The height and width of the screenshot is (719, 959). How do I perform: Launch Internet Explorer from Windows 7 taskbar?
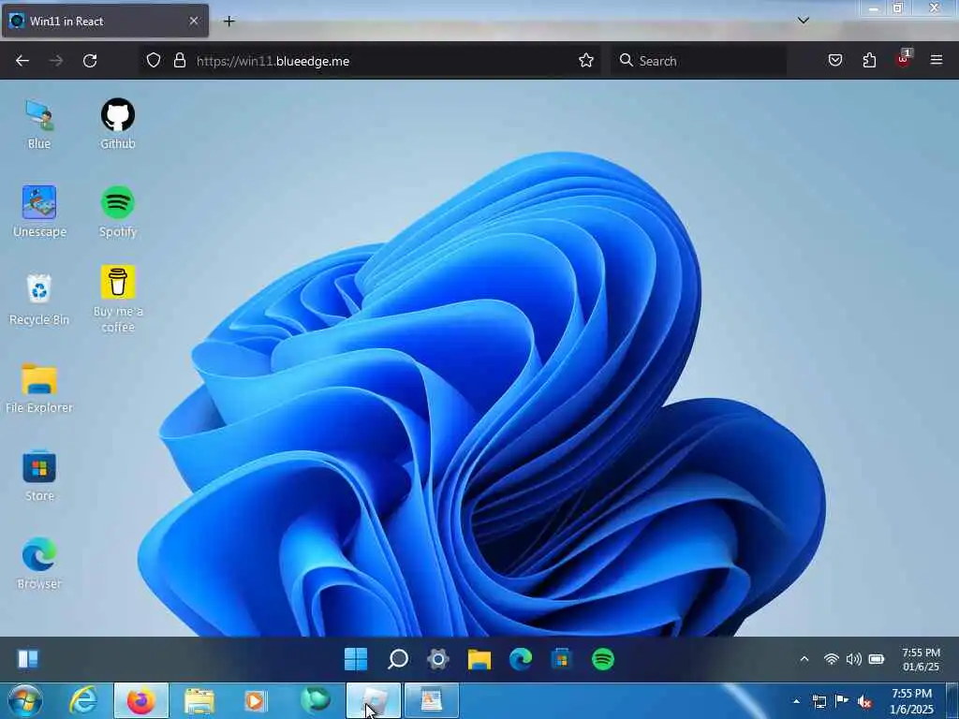[x=83, y=700]
